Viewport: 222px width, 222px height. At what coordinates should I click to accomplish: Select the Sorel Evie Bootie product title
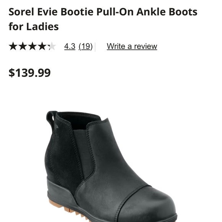(103, 19)
